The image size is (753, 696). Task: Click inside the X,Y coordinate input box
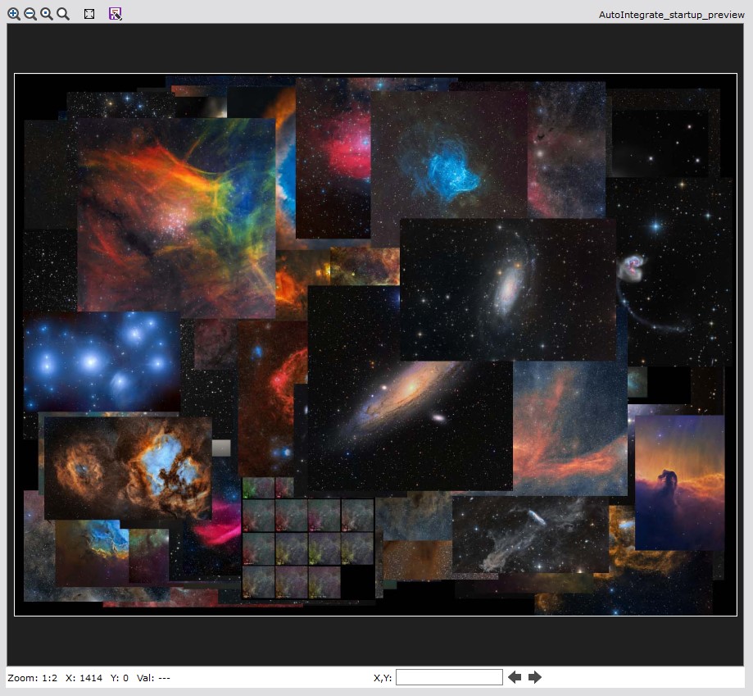449,677
